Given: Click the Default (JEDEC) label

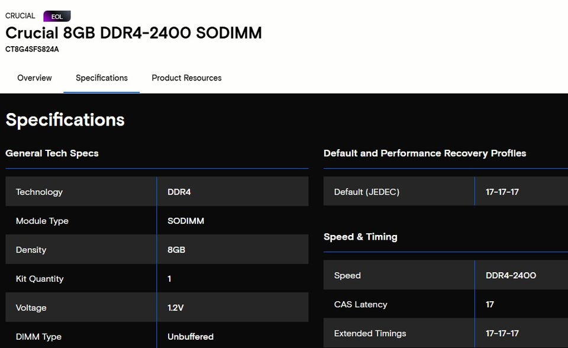Looking at the screenshot, I should pyautogui.click(x=367, y=192).
